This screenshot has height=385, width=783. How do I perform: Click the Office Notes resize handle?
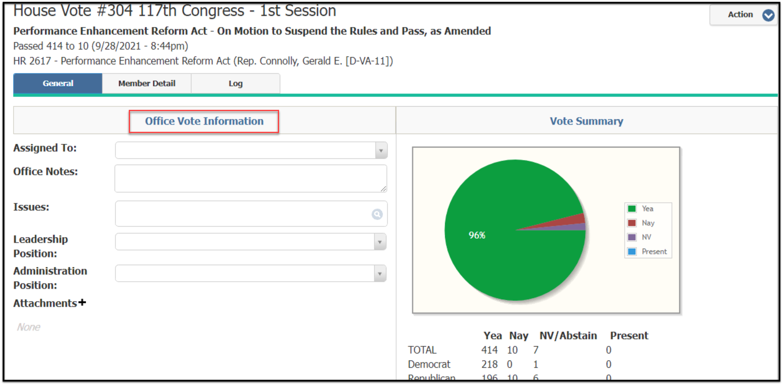pyautogui.click(x=383, y=189)
